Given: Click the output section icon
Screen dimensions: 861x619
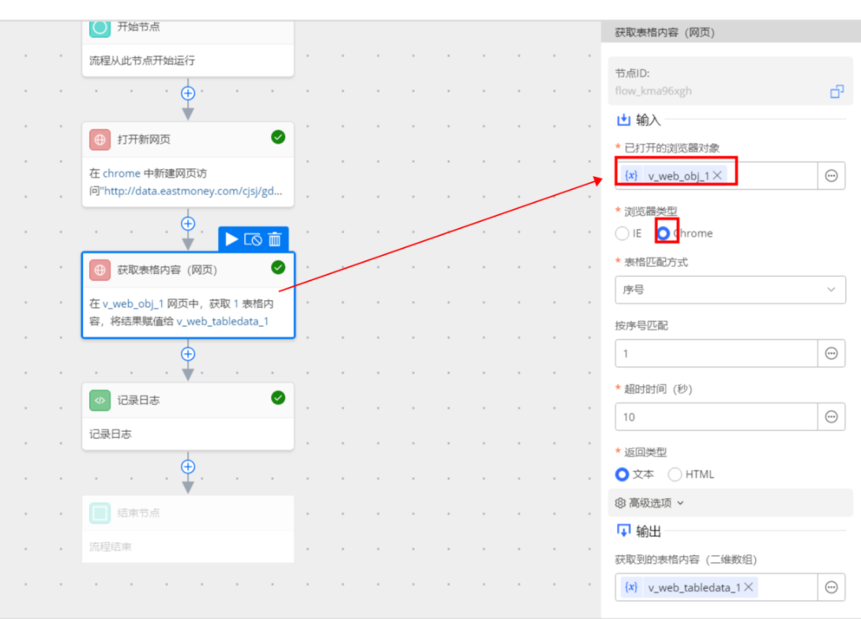Looking at the screenshot, I should tap(623, 531).
